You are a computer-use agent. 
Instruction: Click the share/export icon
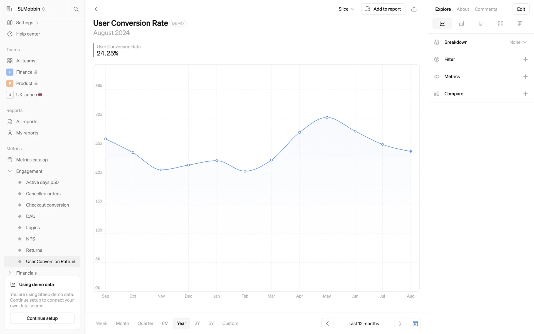coord(414,9)
